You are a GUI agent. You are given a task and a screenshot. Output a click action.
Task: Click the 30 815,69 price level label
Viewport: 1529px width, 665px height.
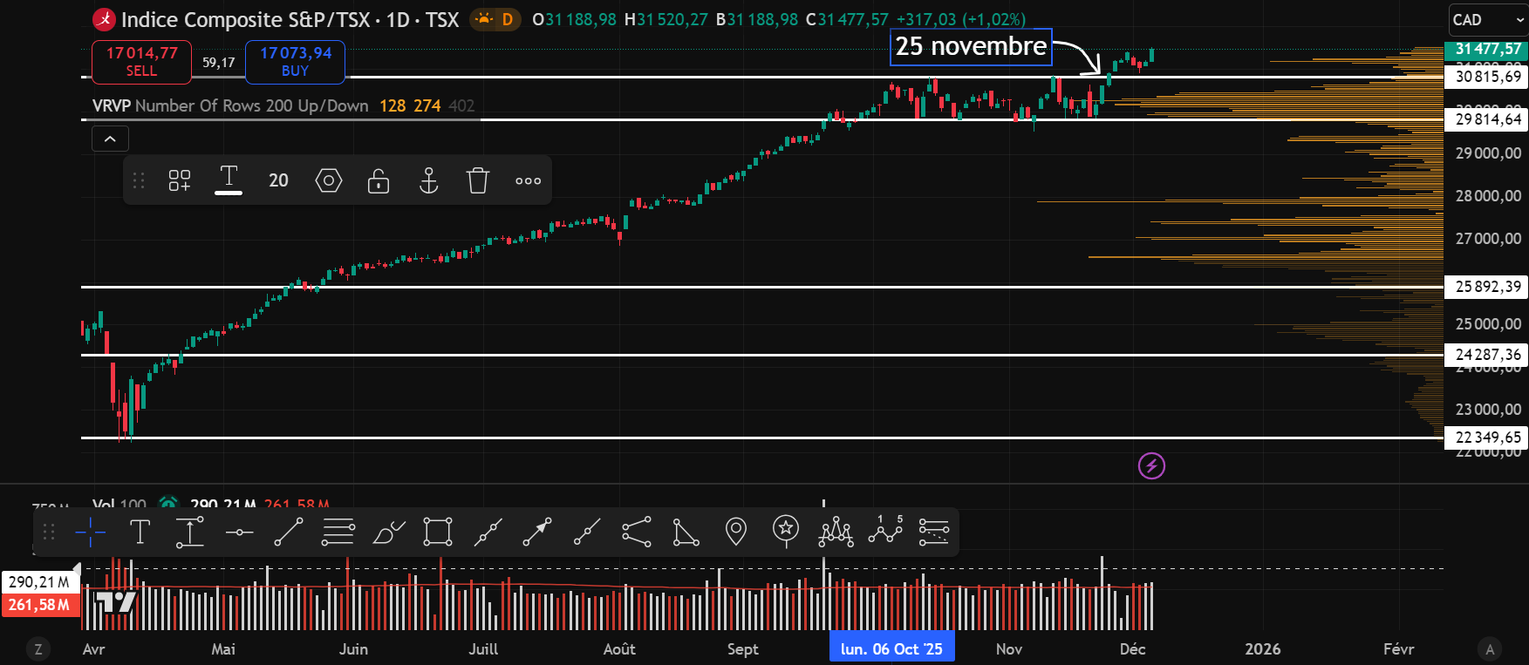(1488, 77)
